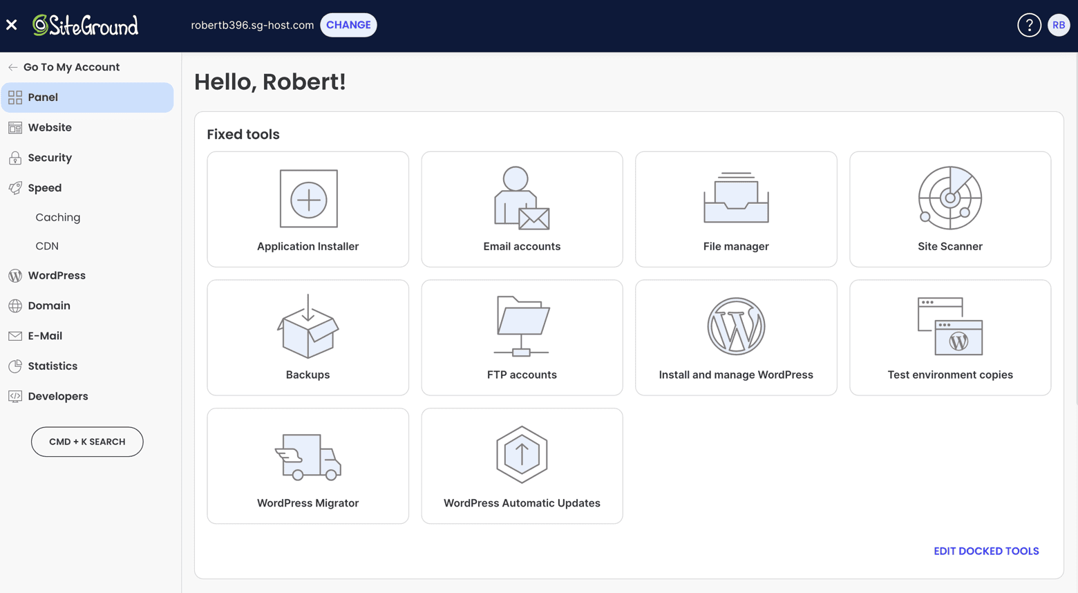Click the Email accounts label text
This screenshot has height=593, width=1078.
click(522, 246)
